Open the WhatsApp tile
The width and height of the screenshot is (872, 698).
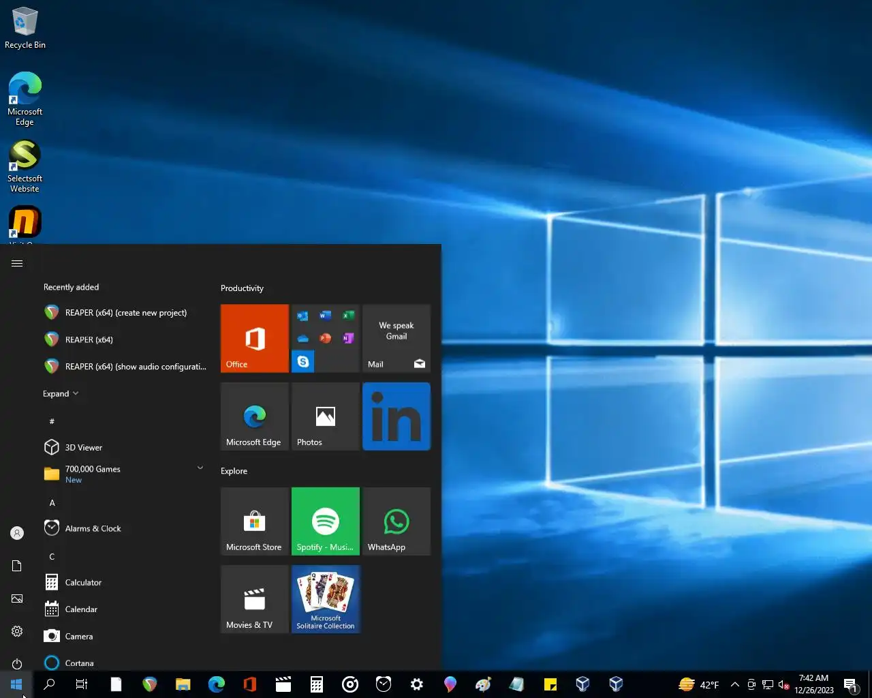396,521
